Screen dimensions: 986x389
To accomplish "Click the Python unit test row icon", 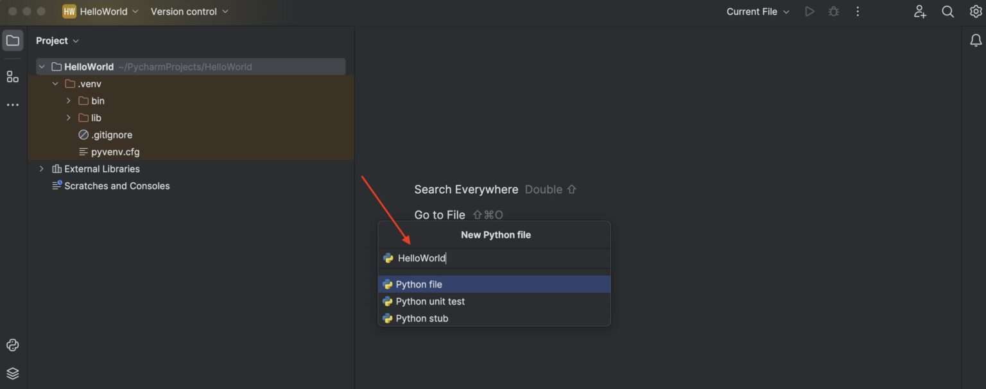I will pyautogui.click(x=387, y=301).
